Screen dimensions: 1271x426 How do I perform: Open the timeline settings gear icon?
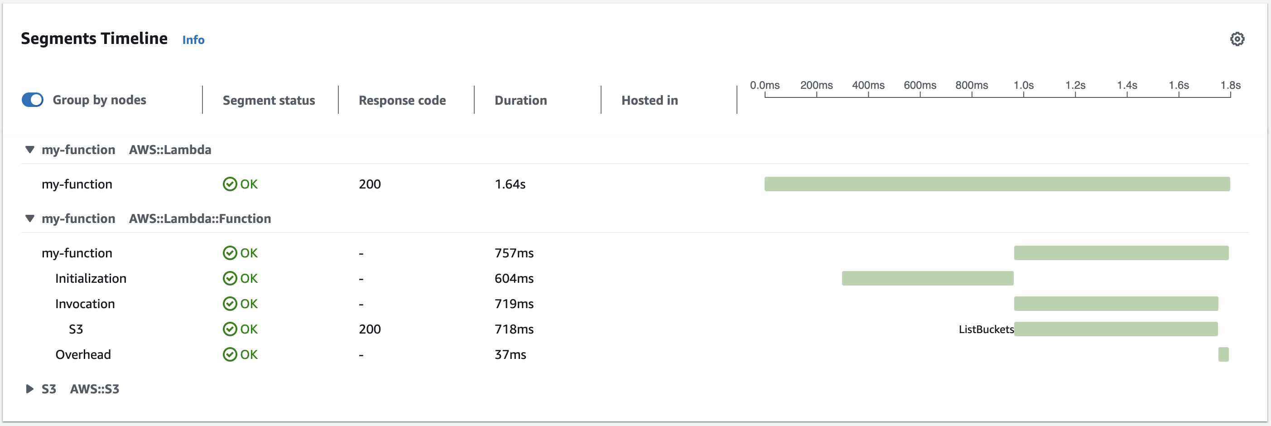click(x=1237, y=39)
